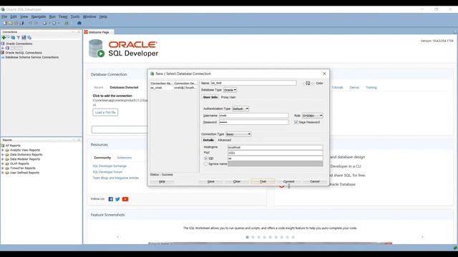
Task: Expand Data Dictionary Reports folder
Action: [x=3, y=155]
